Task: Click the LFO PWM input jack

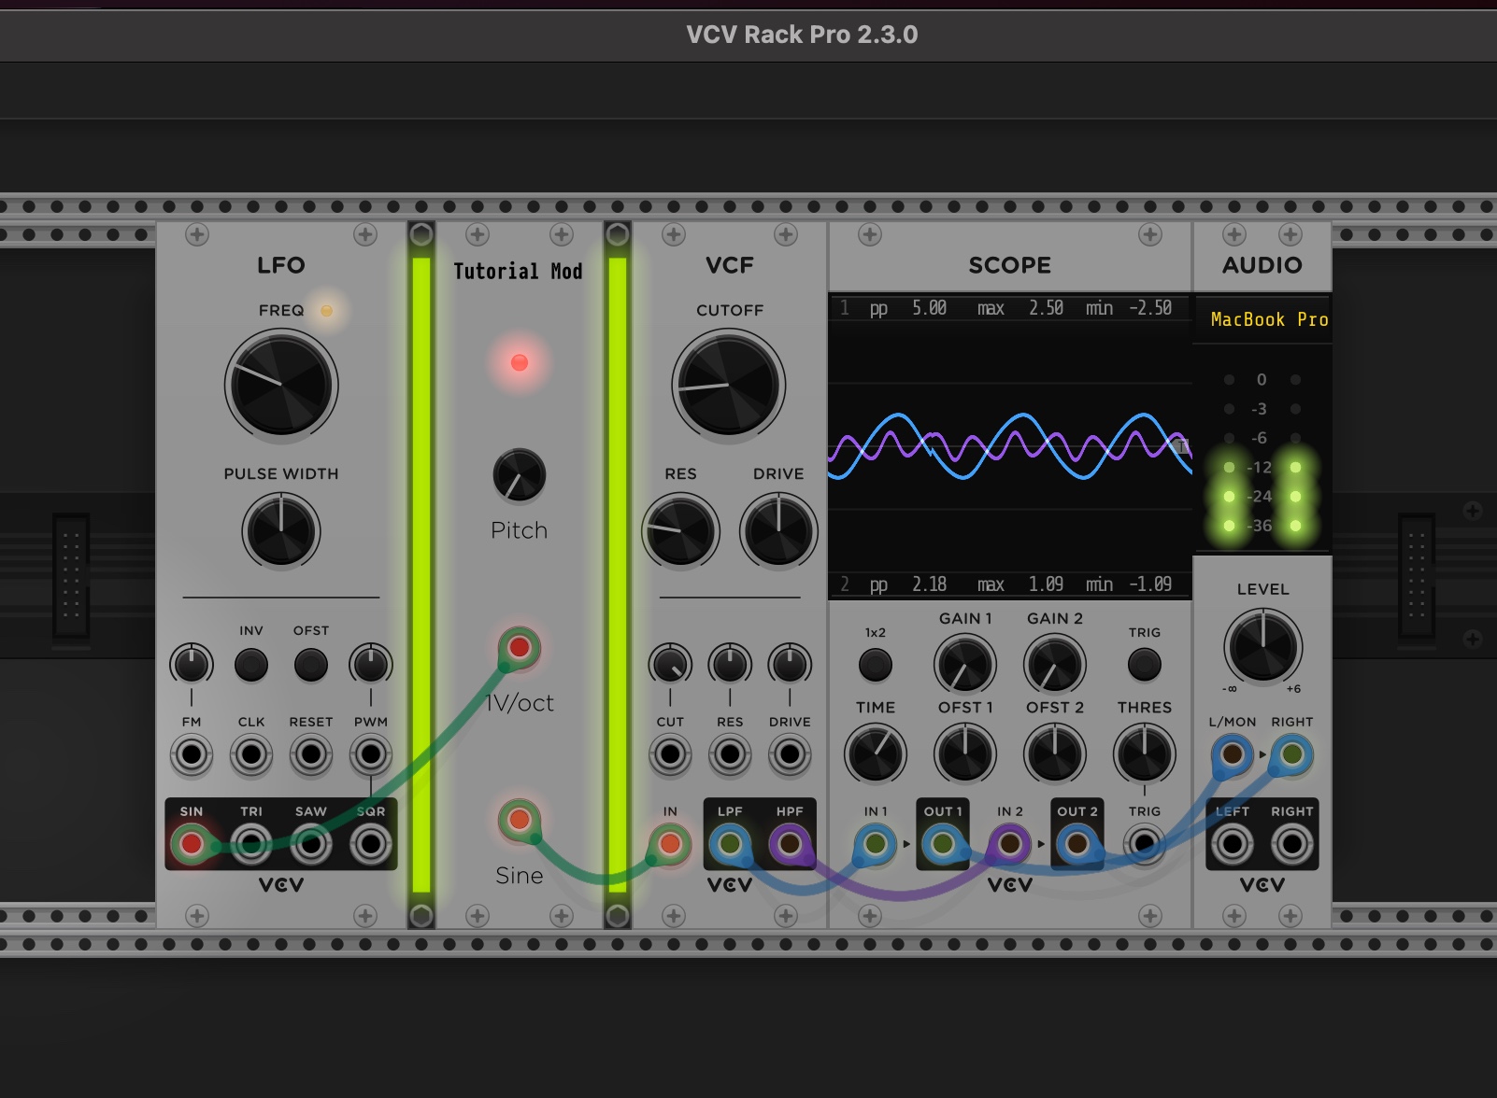Action: click(371, 754)
